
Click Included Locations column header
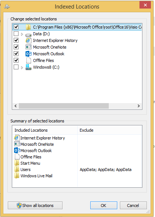(45, 130)
